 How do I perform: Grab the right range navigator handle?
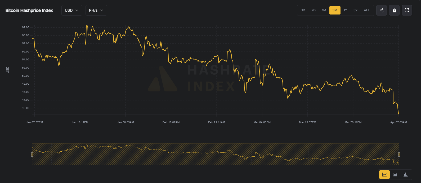(x=399, y=154)
